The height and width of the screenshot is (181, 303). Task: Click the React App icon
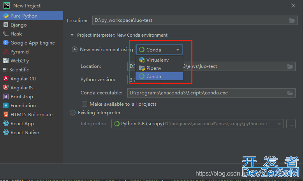(x=6, y=123)
